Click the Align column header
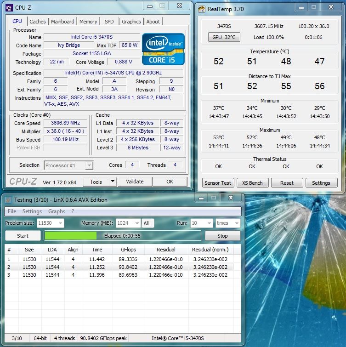 (x=73, y=250)
